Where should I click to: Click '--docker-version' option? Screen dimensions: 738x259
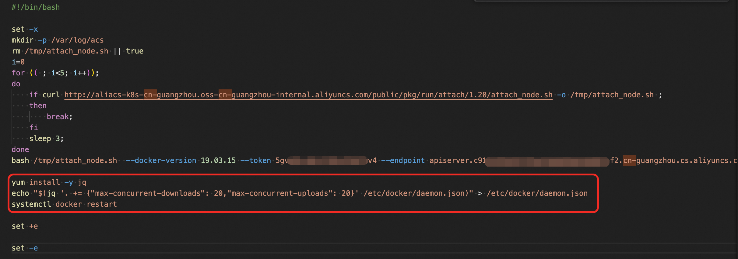pos(161,161)
